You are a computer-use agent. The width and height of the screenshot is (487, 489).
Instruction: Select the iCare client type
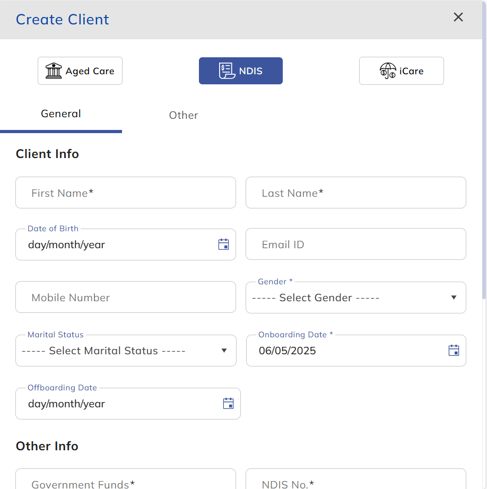click(401, 71)
